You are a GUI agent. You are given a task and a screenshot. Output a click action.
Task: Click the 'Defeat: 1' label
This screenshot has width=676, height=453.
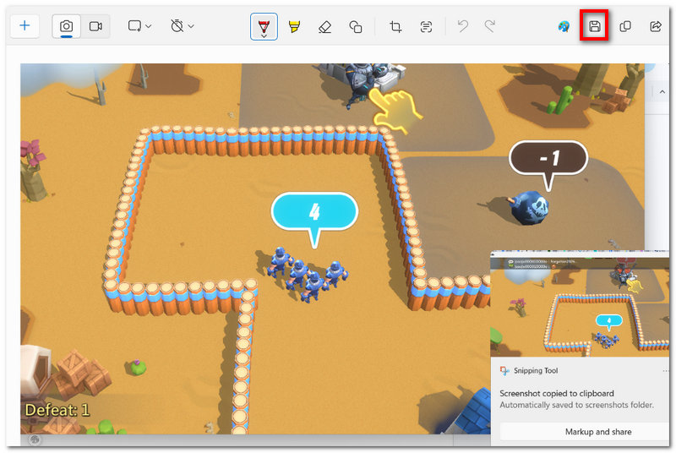click(x=57, y=410)
